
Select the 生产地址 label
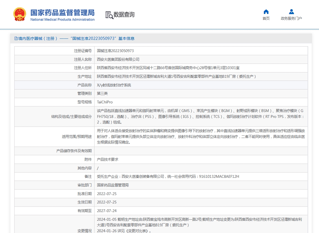click(x=85, y=76)
